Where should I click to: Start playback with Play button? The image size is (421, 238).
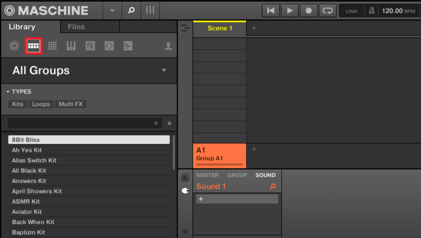coord(290,11)
